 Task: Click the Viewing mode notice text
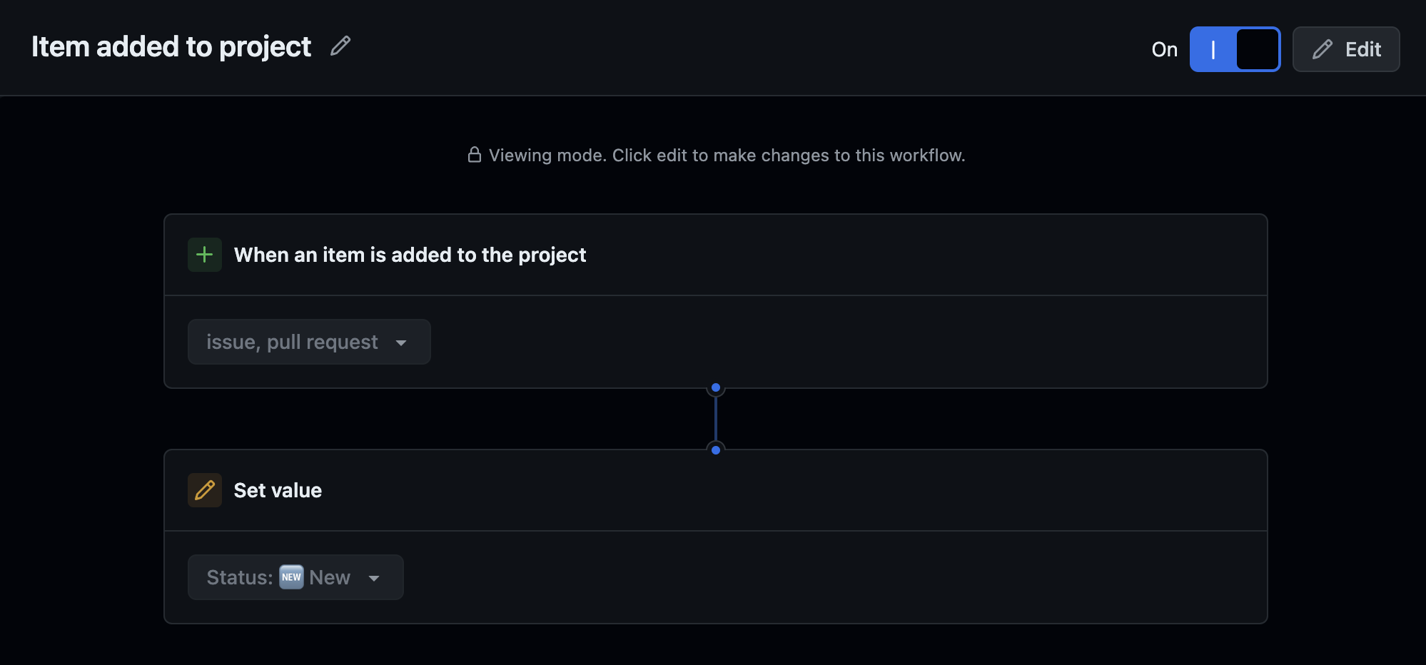(727, 155)
